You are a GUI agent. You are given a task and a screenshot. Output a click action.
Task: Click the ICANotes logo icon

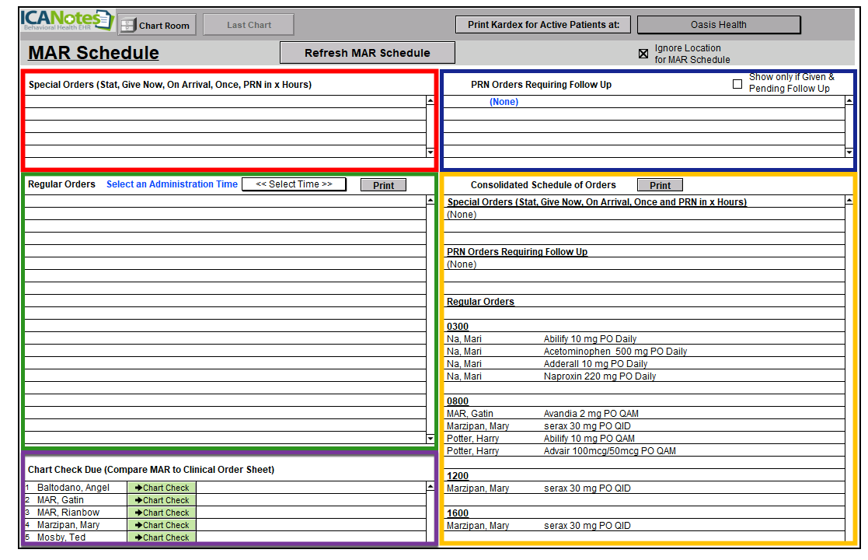point(68,21)
